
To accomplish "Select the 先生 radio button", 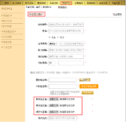I will tap(49, 37).
